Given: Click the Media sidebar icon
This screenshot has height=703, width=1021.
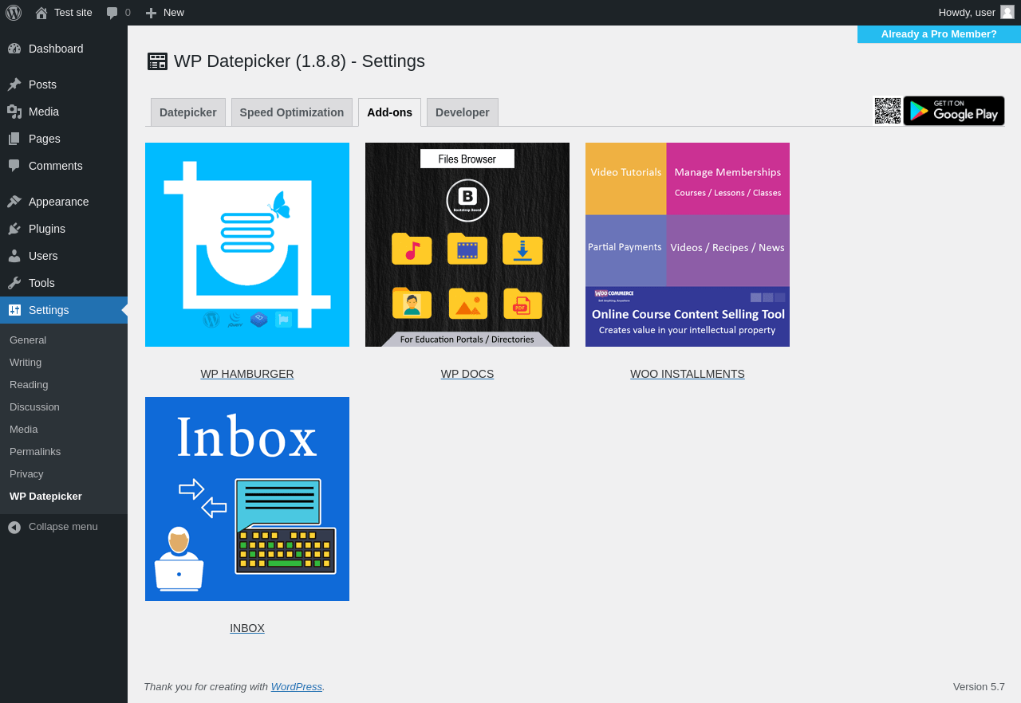Looking at the screenshot, I should coord(14,112).
